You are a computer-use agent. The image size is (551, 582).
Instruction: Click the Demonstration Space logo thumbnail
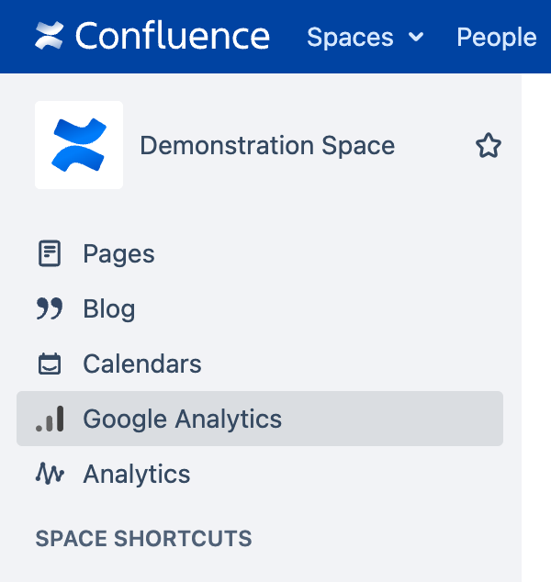[x=79, y=145]
